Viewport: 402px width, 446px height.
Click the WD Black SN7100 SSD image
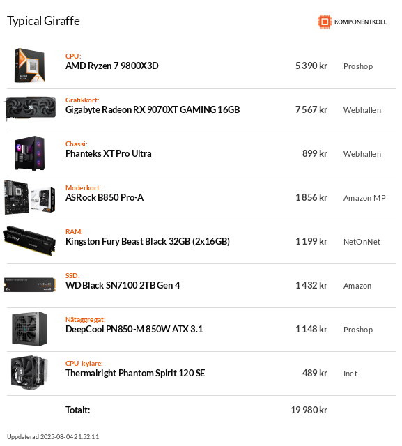[x=30, y=285]
